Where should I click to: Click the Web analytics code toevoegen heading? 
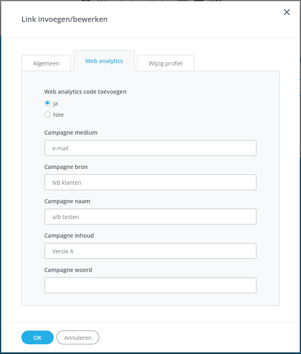[x=86, y=91]
